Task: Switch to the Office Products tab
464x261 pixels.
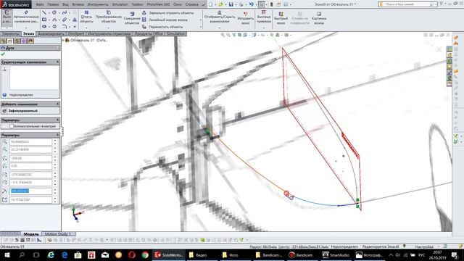Action: pyautogui.click(x=149, y=34)
